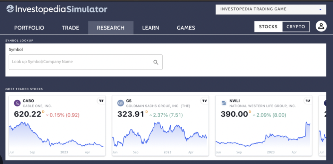Image resolution: width=333 pixels, height=164 pixels.
Task: Click NWLI change 2.09% (8.00)
Action: pyautogui.click(x=270, y=115)
